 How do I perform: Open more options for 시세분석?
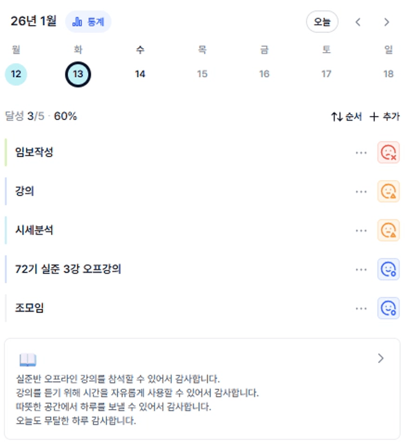click(x=361, y=230)
